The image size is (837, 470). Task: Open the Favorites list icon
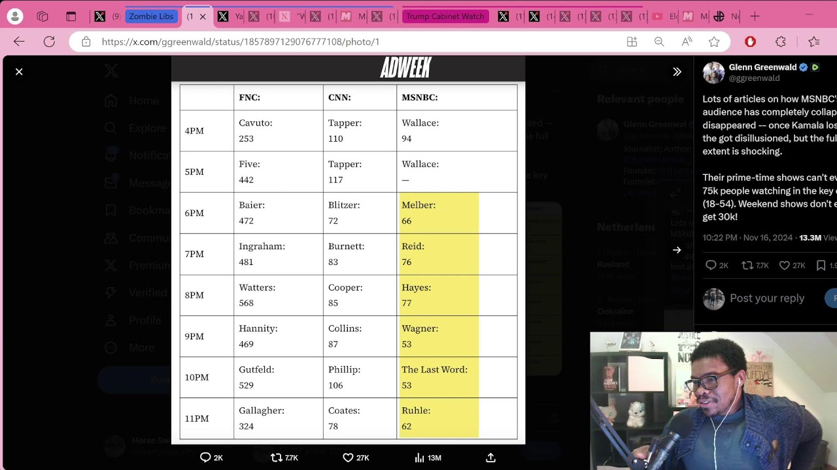(813, 42)
